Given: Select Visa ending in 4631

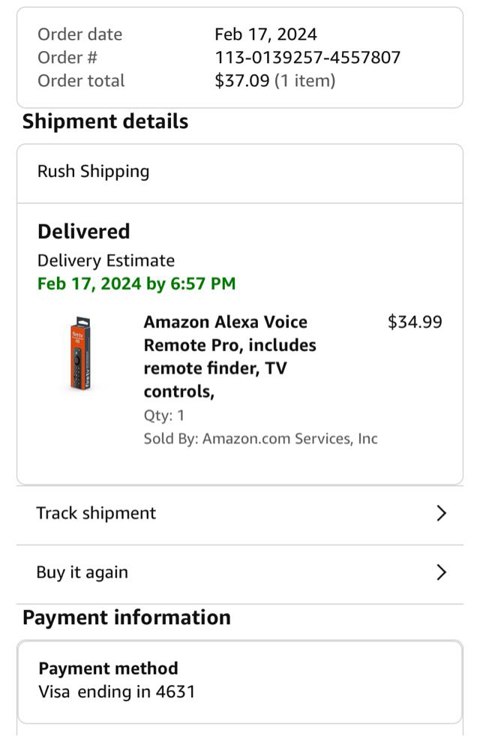Looking at the screenshot, I should pos(116,692).
